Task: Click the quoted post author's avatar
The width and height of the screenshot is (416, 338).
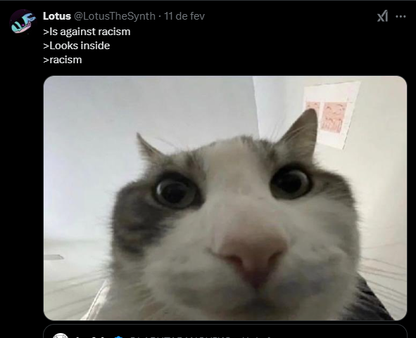Action: click(x=61, y=336)
